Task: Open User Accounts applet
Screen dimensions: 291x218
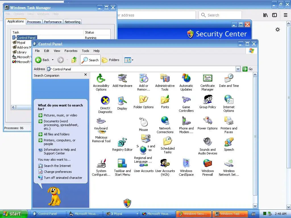Action: 144,171
